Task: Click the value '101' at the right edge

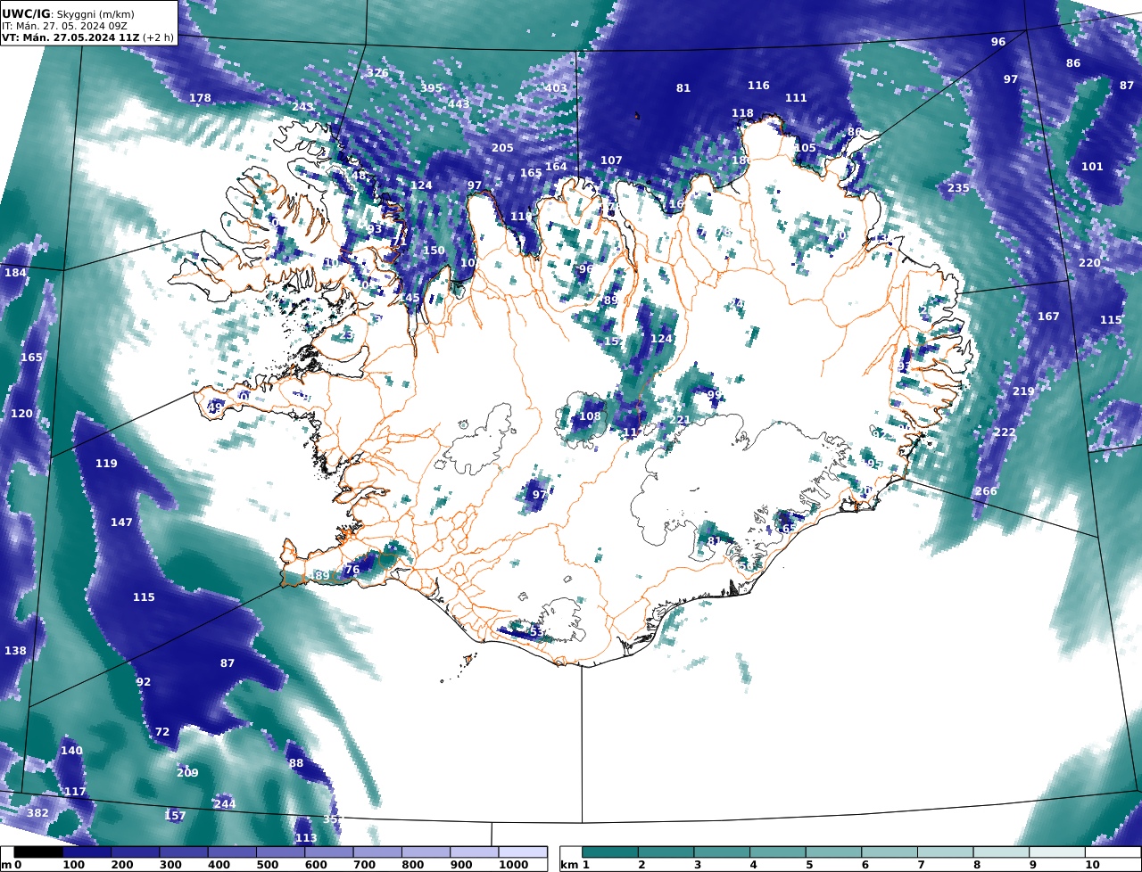Action: [x=1092, y=167]
